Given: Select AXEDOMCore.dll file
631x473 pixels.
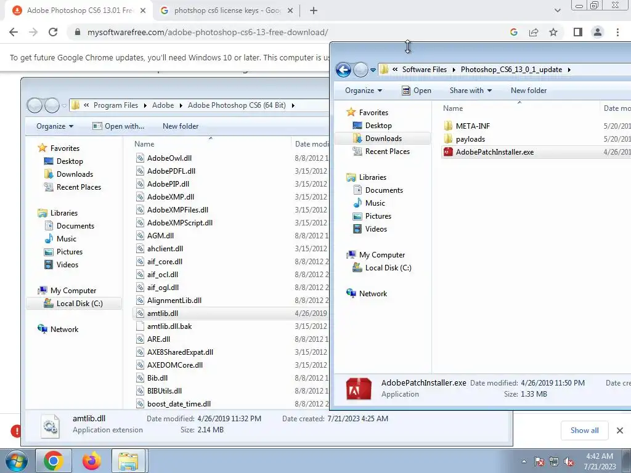Looking at the screenshot, I should tap(174, 365).
